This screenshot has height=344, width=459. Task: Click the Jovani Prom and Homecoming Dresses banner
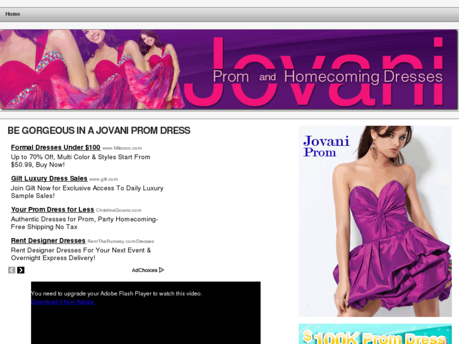[229, 69]
